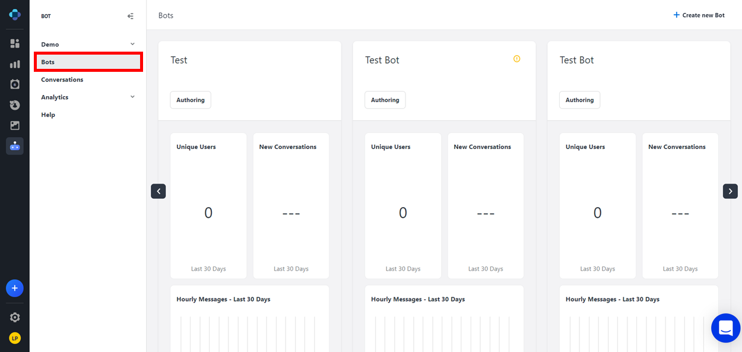Go to Conversations in the side menu
Image resolution: width=742 pixels, height=352 pixels.
tap(62, 80)
